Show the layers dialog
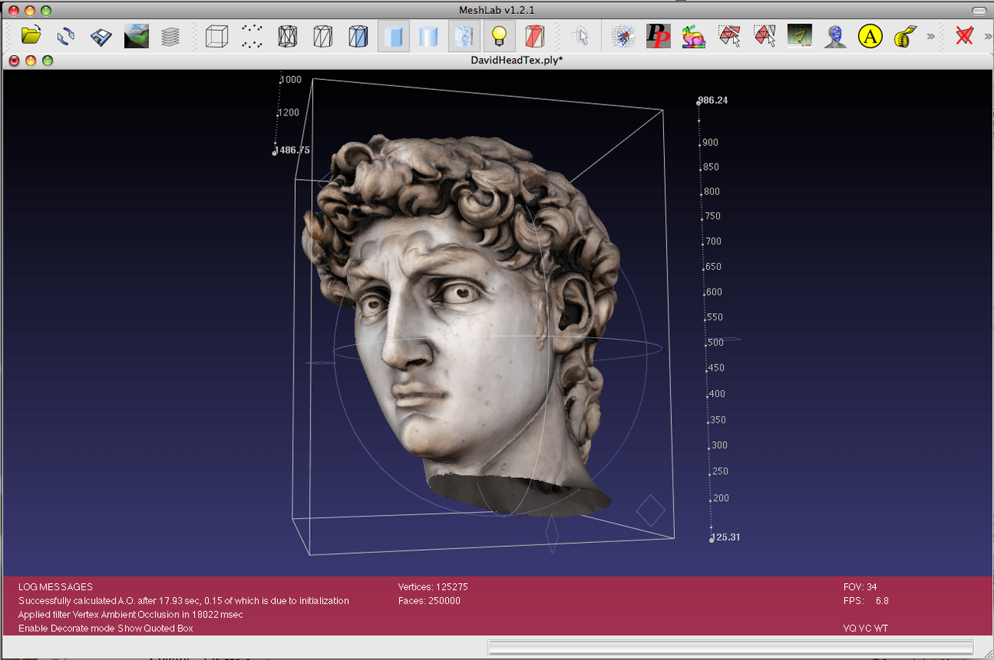This screenshot has width=994, height=660. (x=172, y=36)
